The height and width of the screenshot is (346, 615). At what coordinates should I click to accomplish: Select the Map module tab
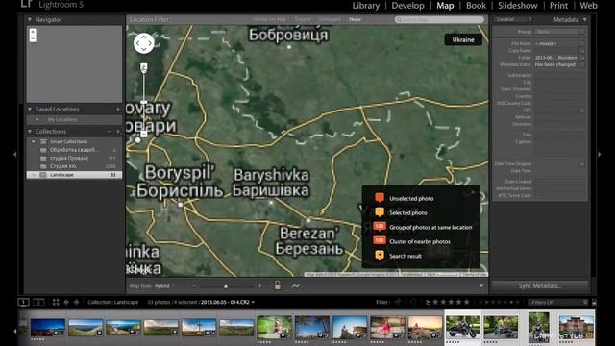click(445, 6)
